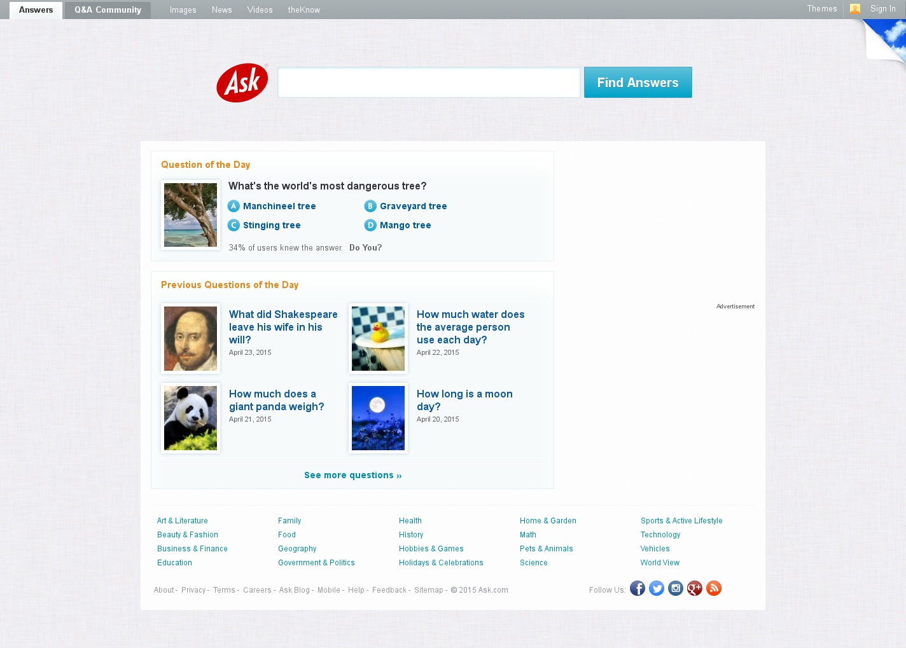
Task: Switch to the Q&A Community tab
Action: 108,10
